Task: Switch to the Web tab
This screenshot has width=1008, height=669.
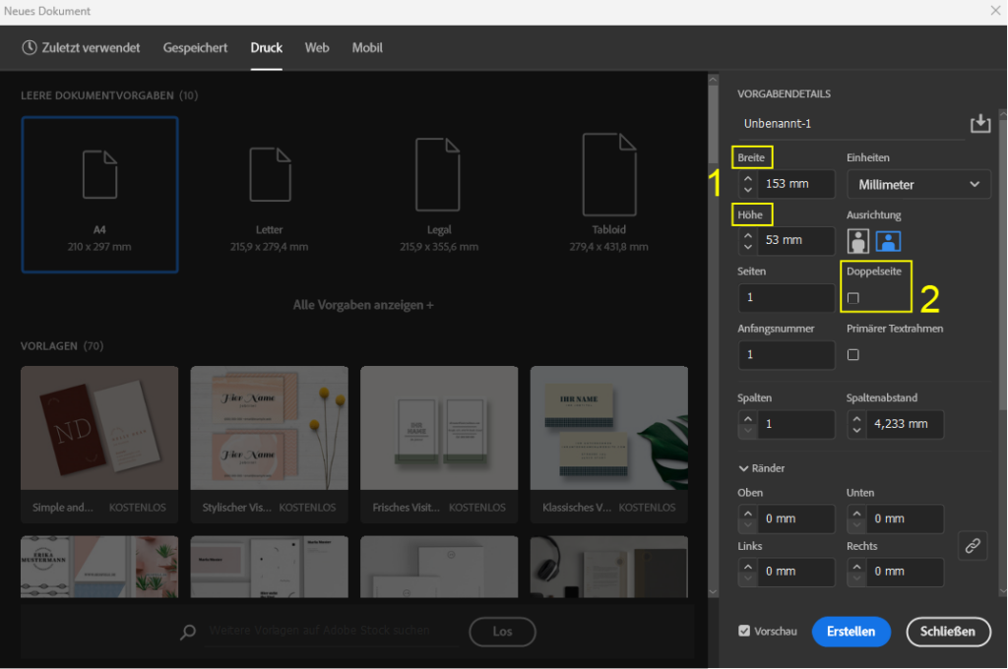Action: [316, 47]
